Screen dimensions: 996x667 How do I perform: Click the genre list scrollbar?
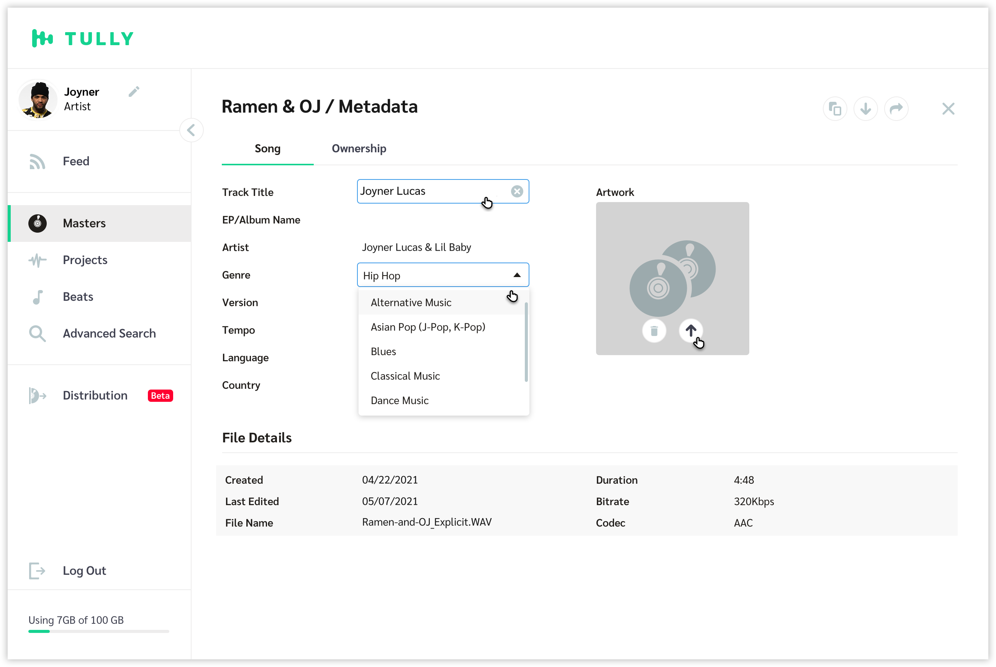[526, 342]
